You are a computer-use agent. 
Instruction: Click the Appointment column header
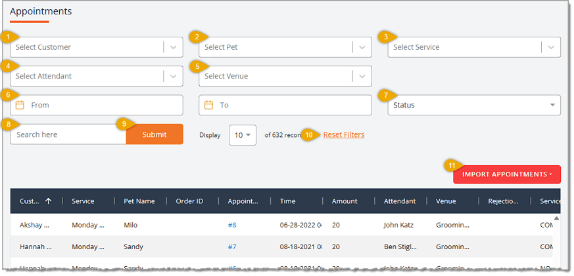(243, 201)
